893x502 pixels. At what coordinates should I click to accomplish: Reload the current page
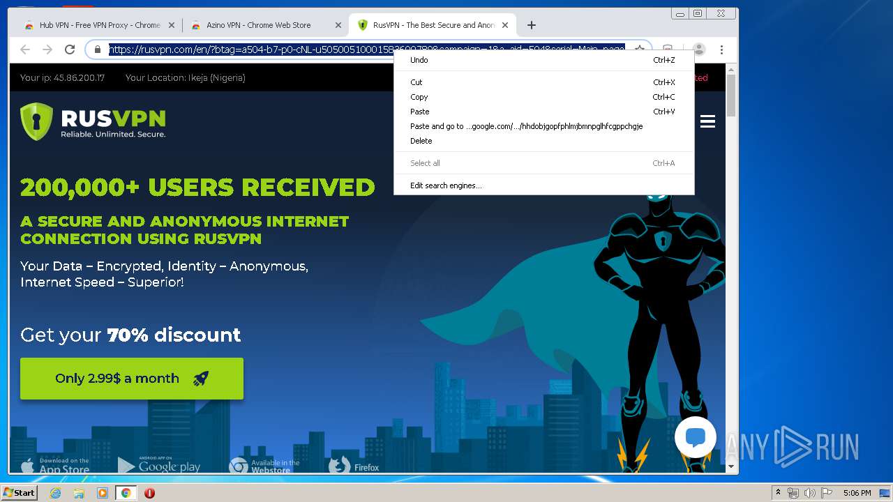[x=70, y=50]
